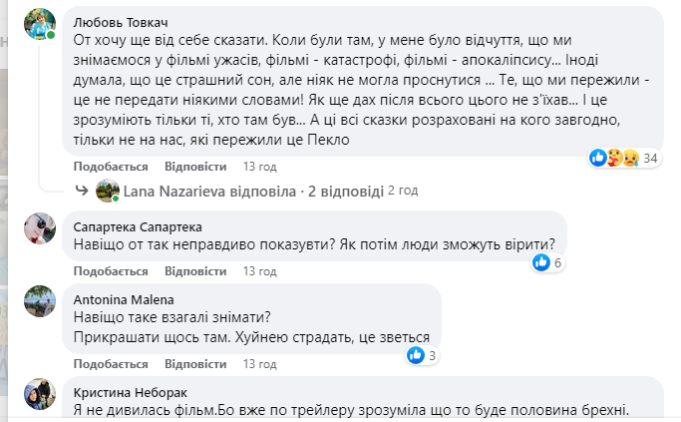681x422 pixels.
Task: Like Antonina Malena's comment via Подобається
Action: pyautogui.click(x=111, y=363)
